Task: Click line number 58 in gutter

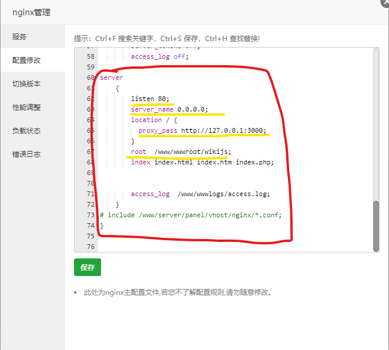Action: (x=91, y=56)
